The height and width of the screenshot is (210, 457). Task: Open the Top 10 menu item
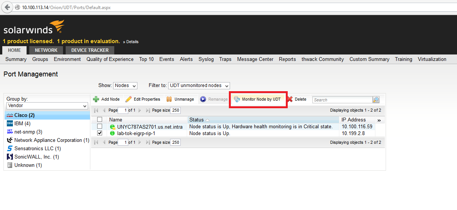click(147, 59)
